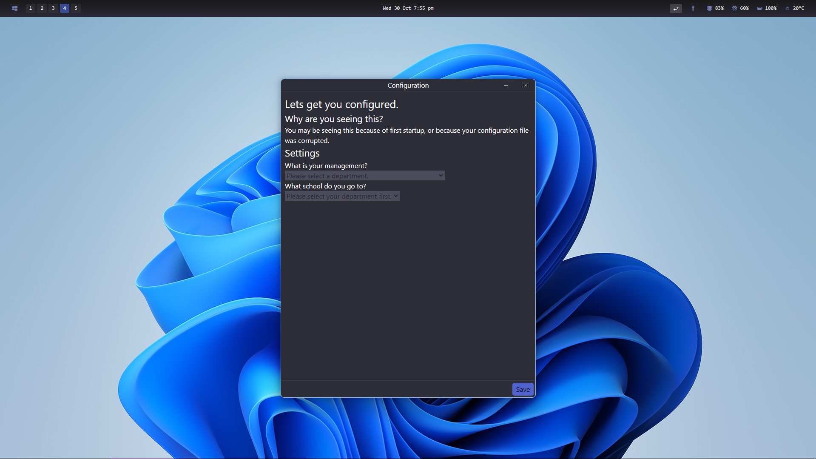
Task: Minimize the Configuration window
Action: coord(506,85)
